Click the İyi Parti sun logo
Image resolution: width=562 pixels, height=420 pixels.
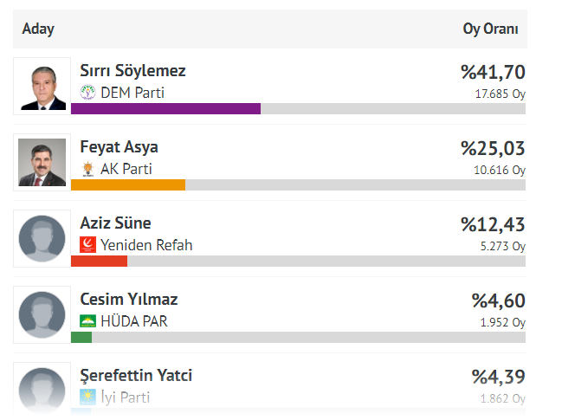[87, 397]
